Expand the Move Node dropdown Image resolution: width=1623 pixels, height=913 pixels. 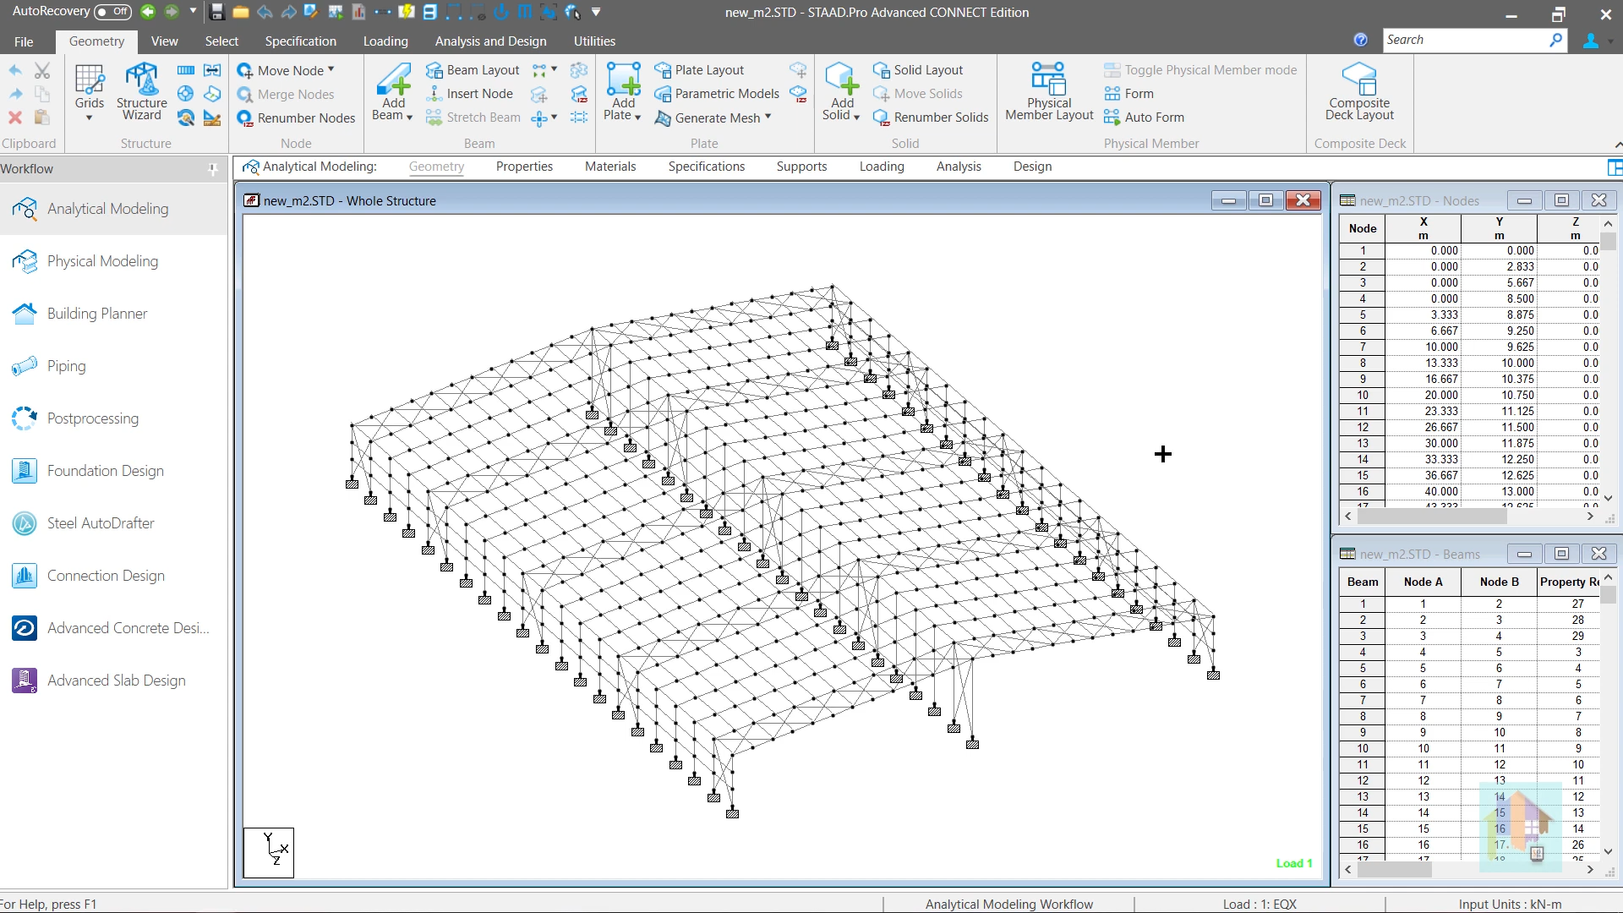pos(331,70)
